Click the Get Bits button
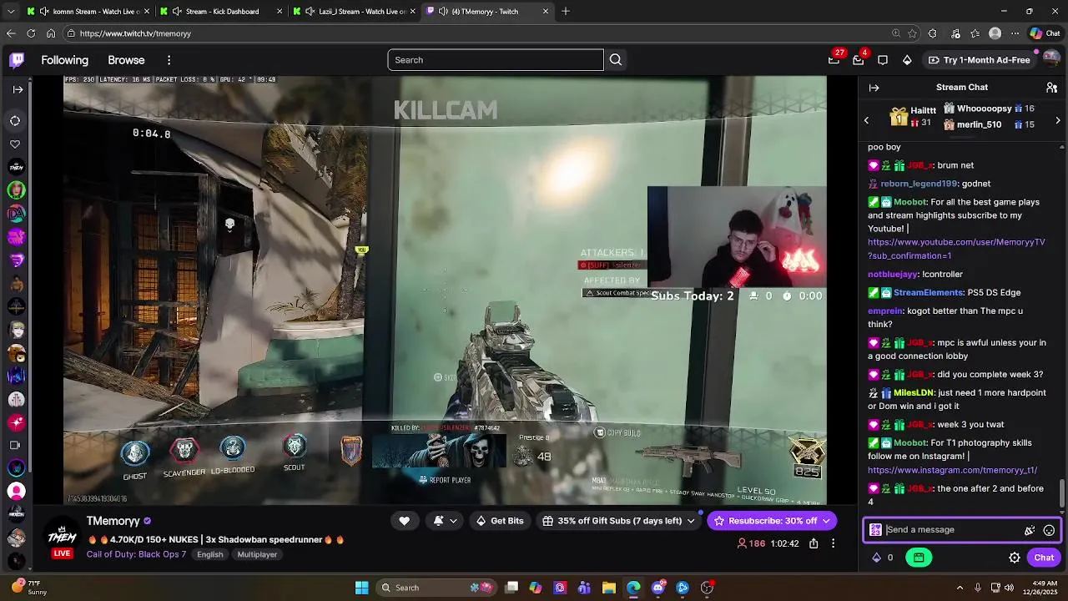1068x601 pixels. click(499, 521)
